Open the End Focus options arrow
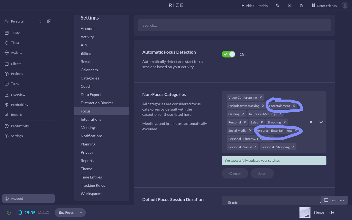352x220 pixels. click(81, 213)
